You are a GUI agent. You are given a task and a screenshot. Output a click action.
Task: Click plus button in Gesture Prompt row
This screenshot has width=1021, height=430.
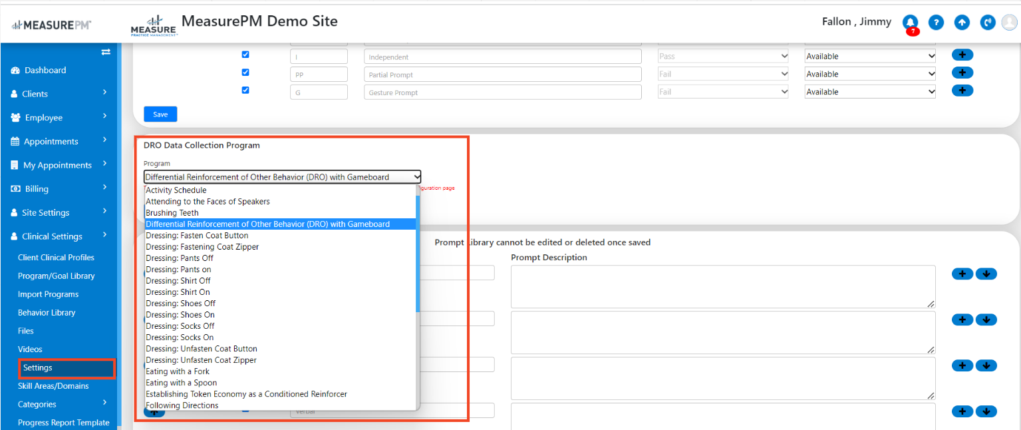pos(962,91)
